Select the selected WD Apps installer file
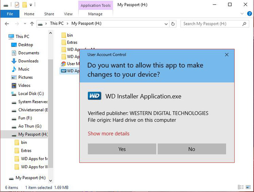The image size is (254, 192). click(x=70, y=71)
